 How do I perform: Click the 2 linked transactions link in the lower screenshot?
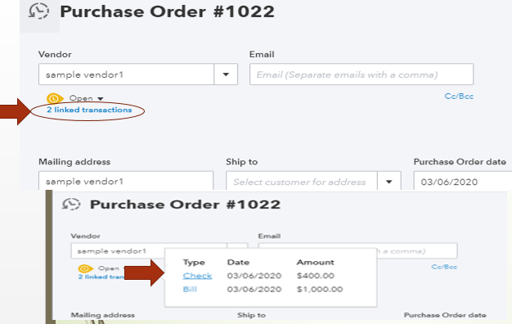[x=101, y=277]
